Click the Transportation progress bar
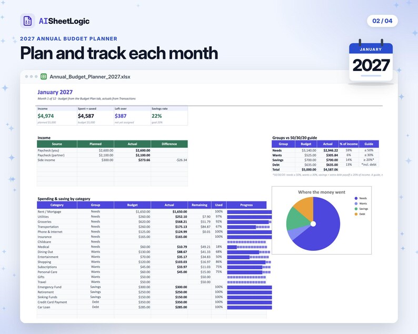 tap(248, 227)
